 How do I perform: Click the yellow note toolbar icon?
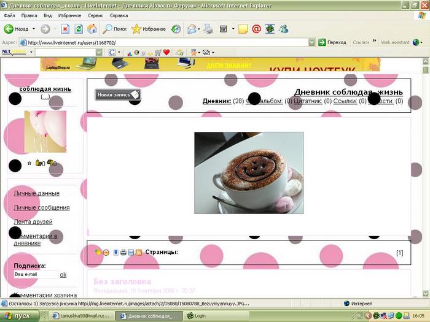tap(243, 29)
